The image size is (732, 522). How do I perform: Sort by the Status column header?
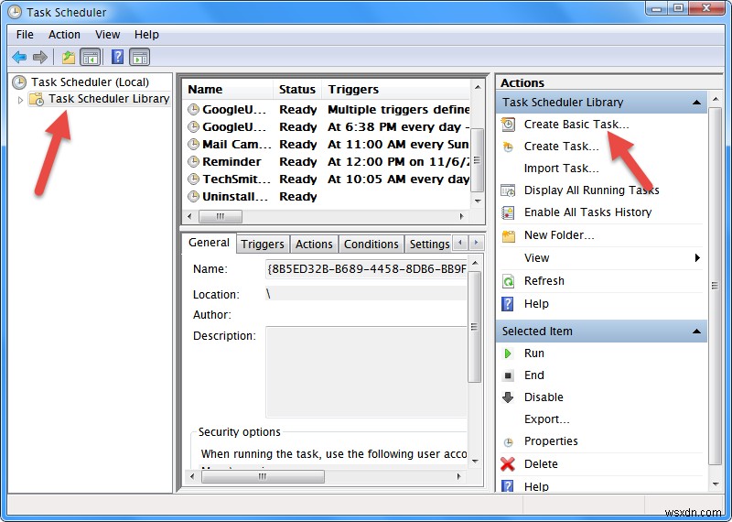click(297, 89)
